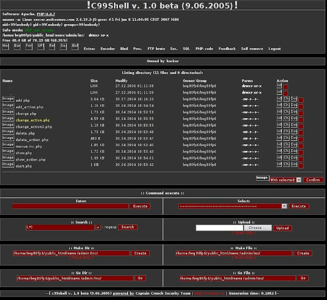
Task: Click the Download icon for show_action.php
Action: point(294,158)
